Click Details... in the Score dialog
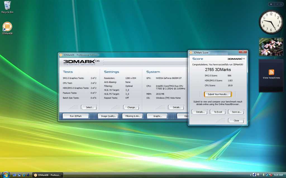Image resolution: width=286 pixels, height=178 pixels. click(200, 112)
